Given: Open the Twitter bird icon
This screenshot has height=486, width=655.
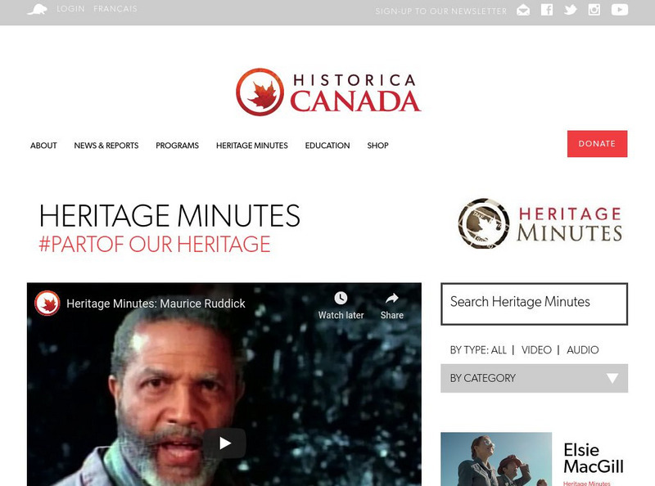Looking at the screenshot, I should [x=570, y=10].
